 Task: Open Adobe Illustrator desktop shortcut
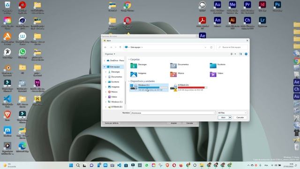(x=232, y=23)
